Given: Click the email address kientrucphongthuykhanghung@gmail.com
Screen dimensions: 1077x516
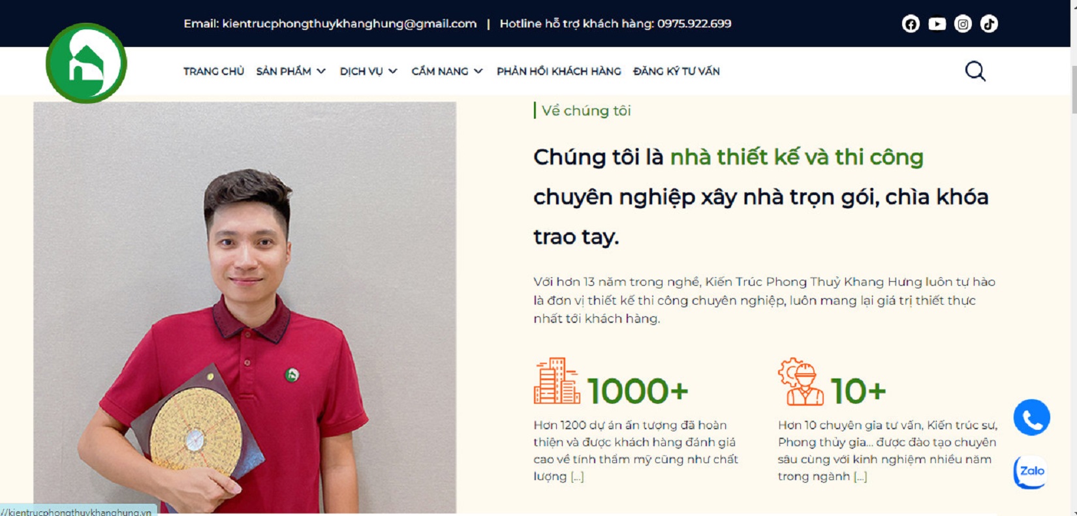Looking at the screenshot, I should pos(349,23).
